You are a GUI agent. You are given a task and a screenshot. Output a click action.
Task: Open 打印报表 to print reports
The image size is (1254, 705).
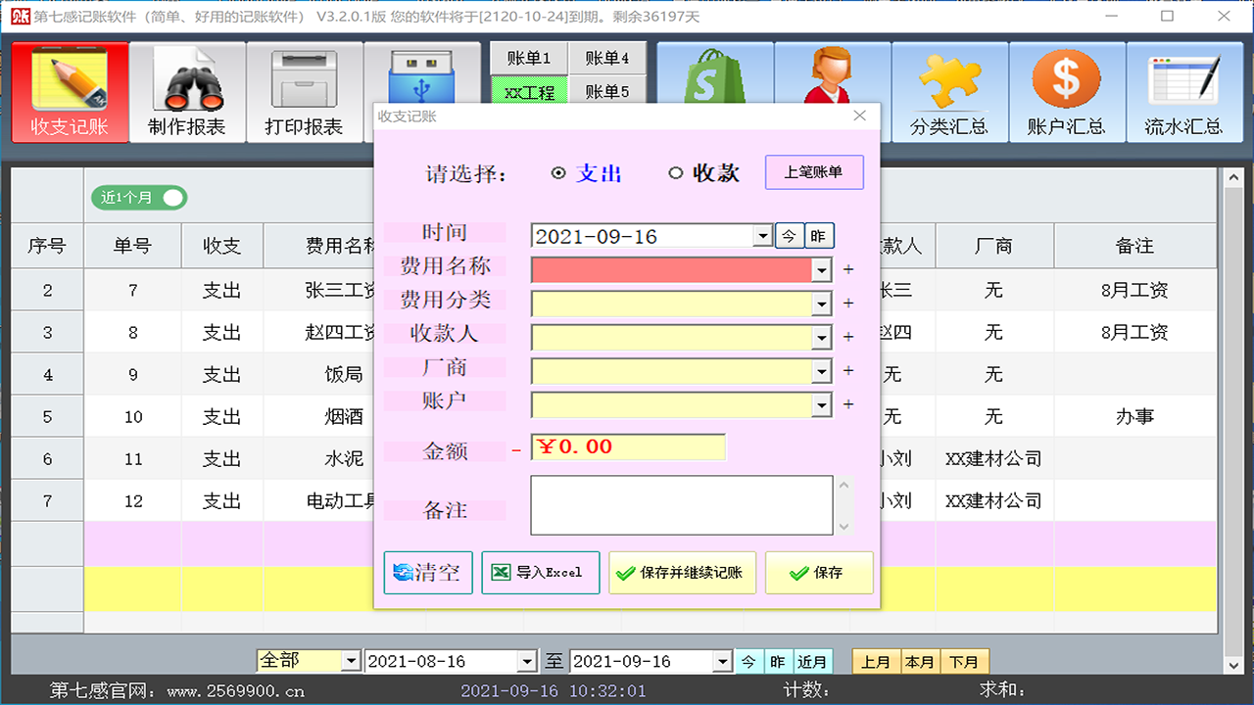point(306,91)
